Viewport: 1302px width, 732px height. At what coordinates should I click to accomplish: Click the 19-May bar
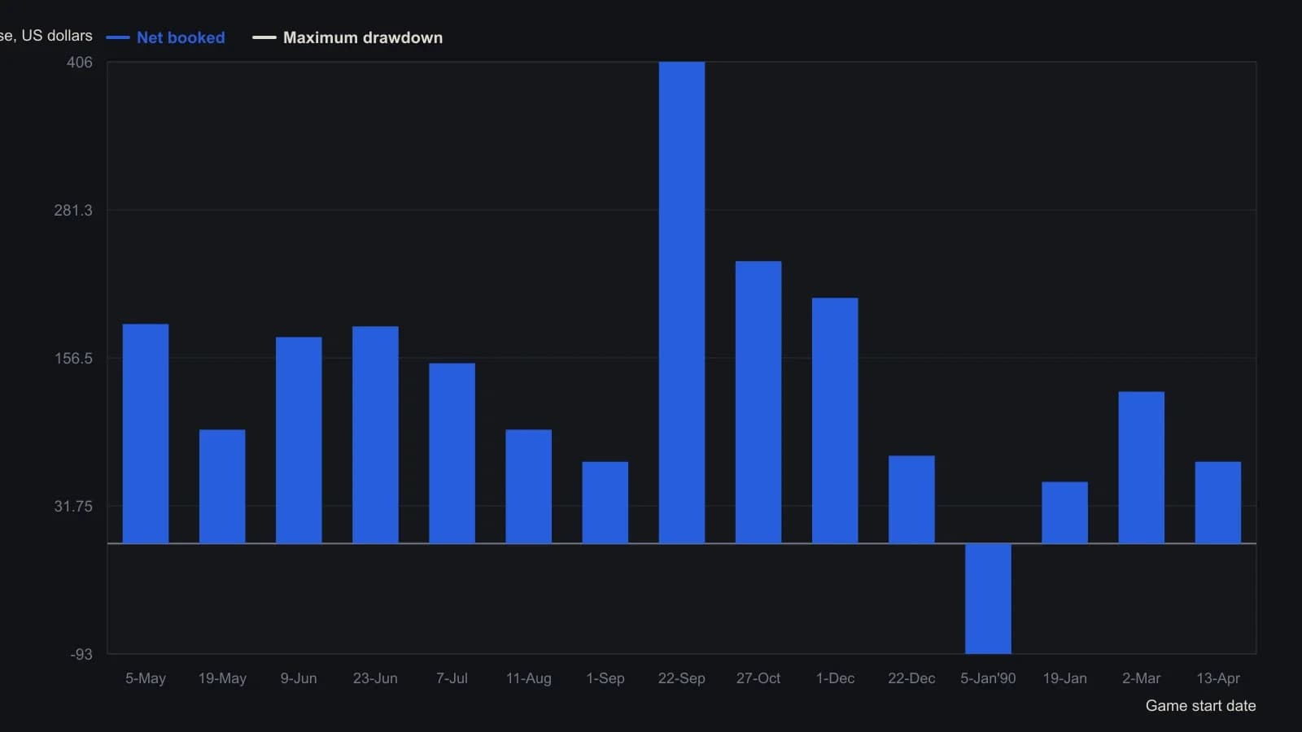tap(222, 486)
